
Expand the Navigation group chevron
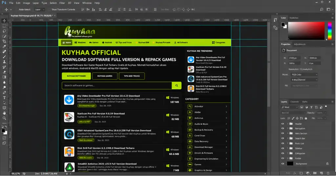click(x=287, y=128)
